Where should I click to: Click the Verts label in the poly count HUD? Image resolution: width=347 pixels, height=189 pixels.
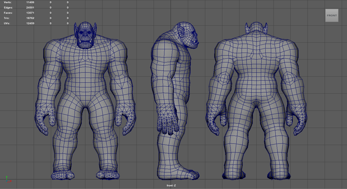pos(8,2)
